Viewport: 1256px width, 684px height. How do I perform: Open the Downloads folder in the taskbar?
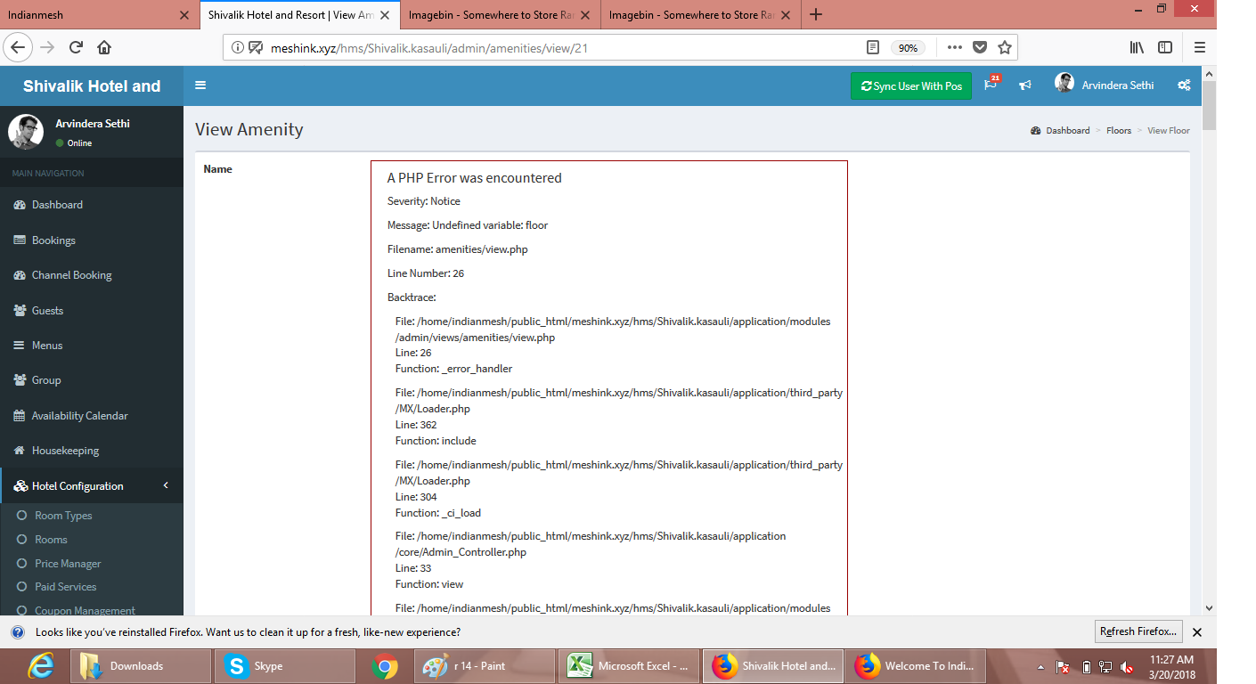[143, 665]
